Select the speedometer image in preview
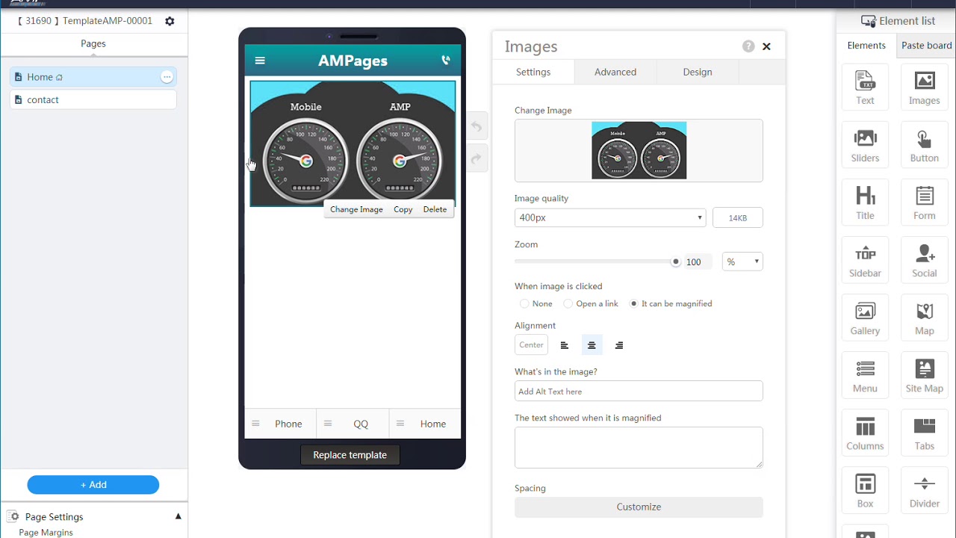The image size is (956, 538). coord(353,143)
